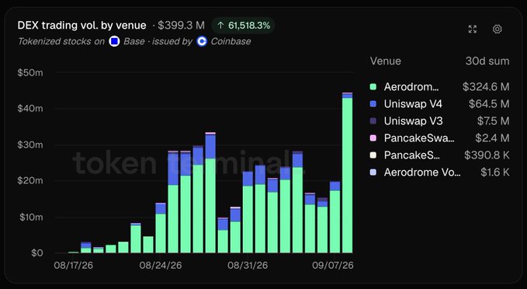Click the $399.3 M total value
Image resolution: width=527 pixels, height=289 pixels.
181,25
